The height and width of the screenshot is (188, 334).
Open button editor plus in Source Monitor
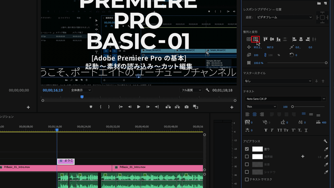28,107
